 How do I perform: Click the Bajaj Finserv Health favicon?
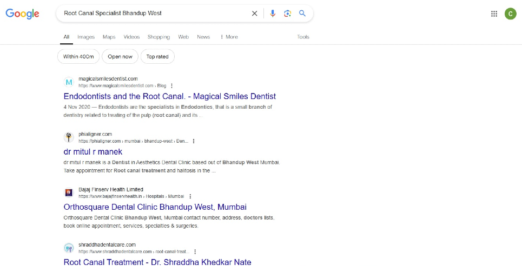[69, 192]
